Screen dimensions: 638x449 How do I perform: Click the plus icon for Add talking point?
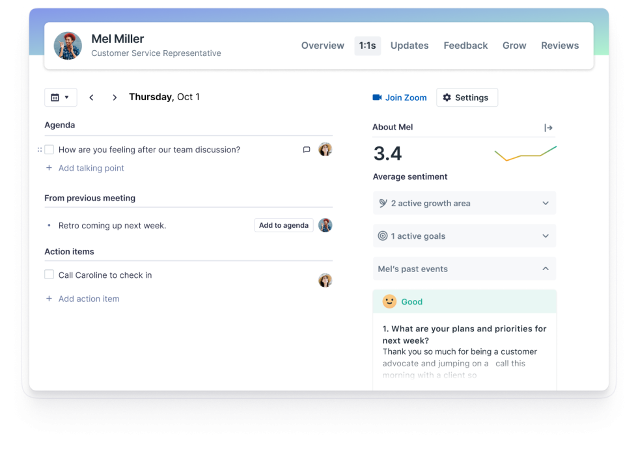pyautogui.click(x=49, y=168)
